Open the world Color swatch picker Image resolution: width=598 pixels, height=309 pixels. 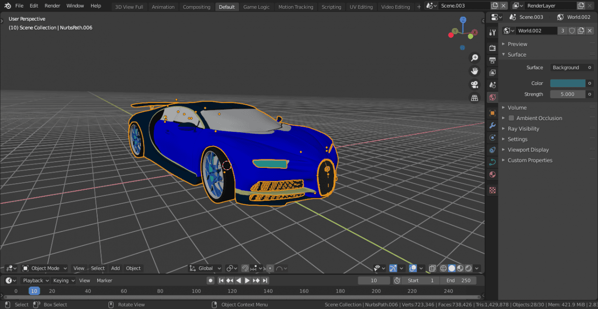click(567, 83)
